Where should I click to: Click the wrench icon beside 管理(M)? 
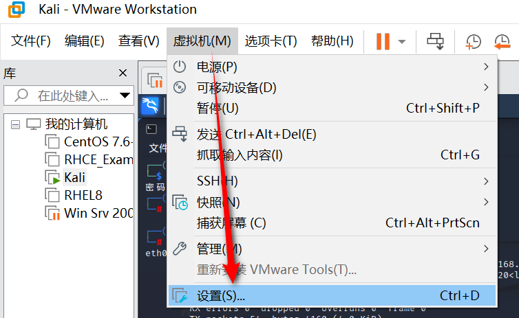coord(180,249)
